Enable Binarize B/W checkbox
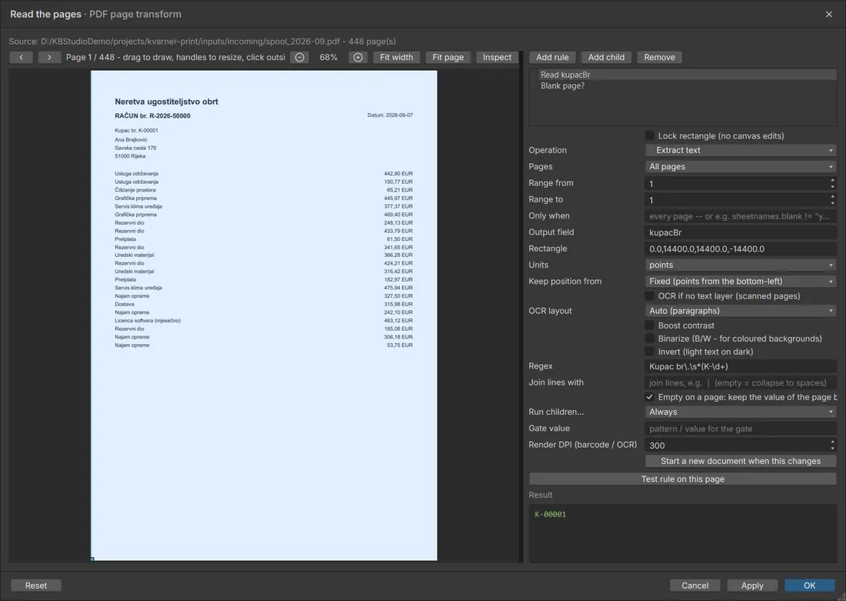The width and height of the screenshot is (846, 601). pos(650,339)
